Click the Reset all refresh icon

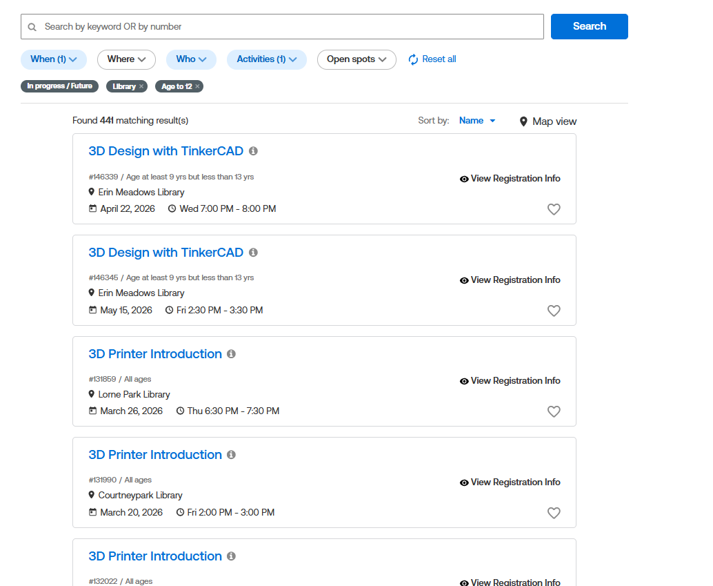point(414,59)
